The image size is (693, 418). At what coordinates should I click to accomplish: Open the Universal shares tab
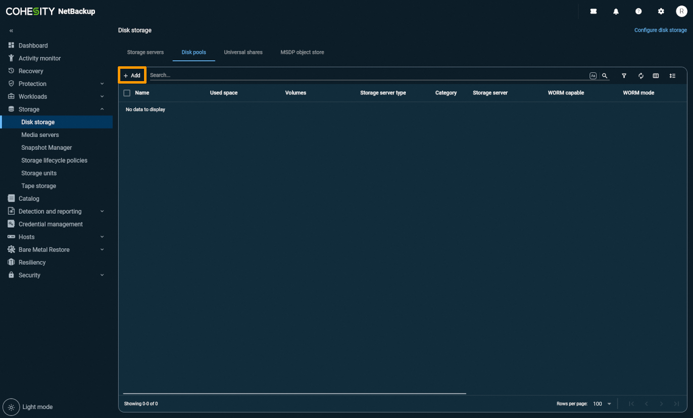point(243,52)
